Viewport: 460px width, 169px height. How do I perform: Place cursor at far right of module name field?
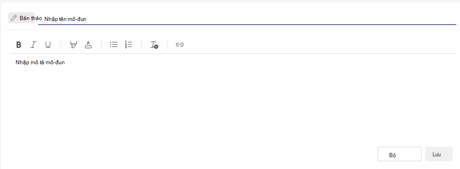[x=452, y=19]
